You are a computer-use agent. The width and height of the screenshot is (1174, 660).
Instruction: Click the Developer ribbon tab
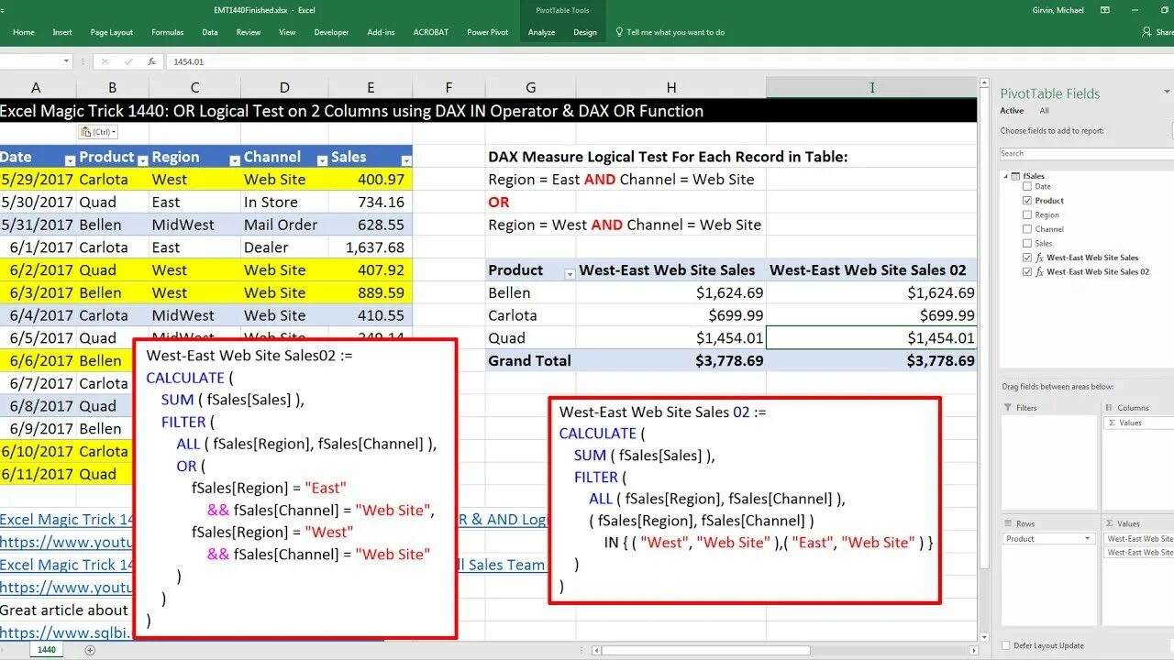pos(331,32)
